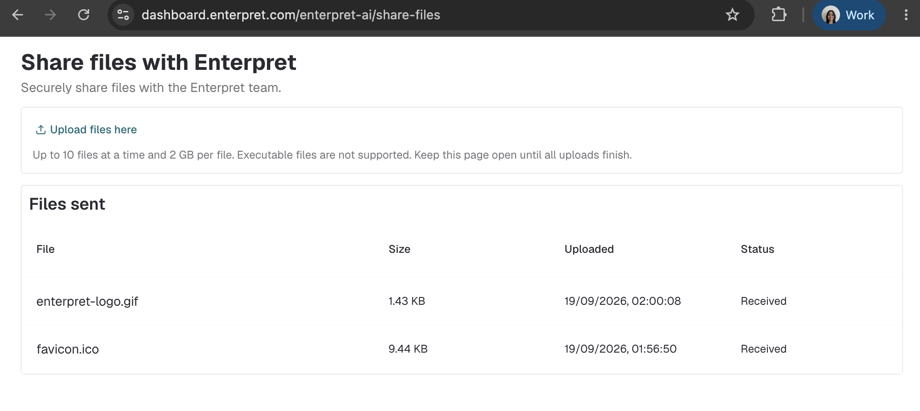920x411 pixels.
Task: Open site information icon in address bar
Action: tap(123, 15)
